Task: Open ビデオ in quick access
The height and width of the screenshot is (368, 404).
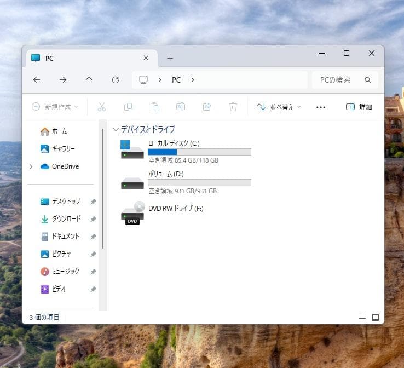Action: click(x=53, y=289)
